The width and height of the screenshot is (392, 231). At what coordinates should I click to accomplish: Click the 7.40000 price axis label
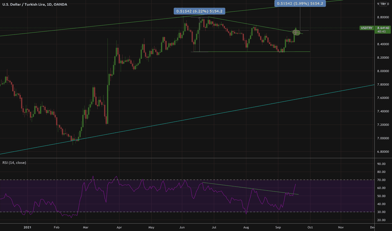point(383,111)
